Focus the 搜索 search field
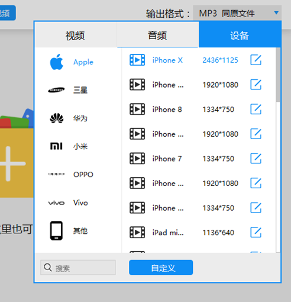Viewport: 291px width, 302px height. click(78, 268)
